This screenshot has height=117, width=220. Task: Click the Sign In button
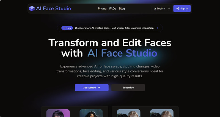[x=182, y=8]
